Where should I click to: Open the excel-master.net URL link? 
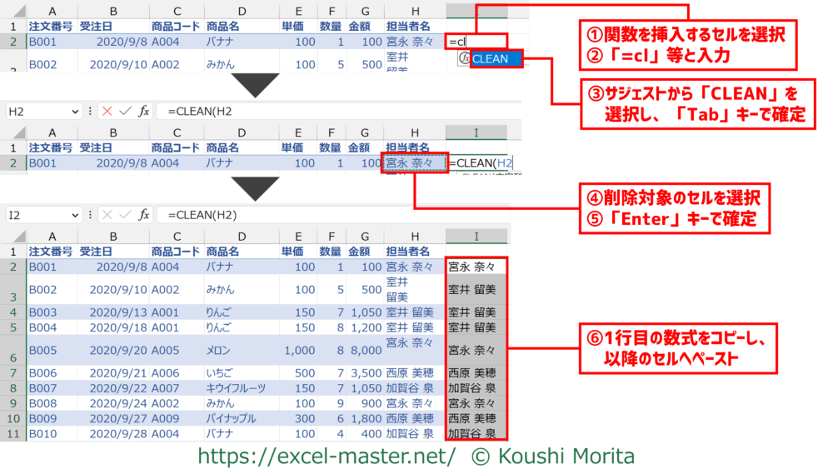click(326, 456)
